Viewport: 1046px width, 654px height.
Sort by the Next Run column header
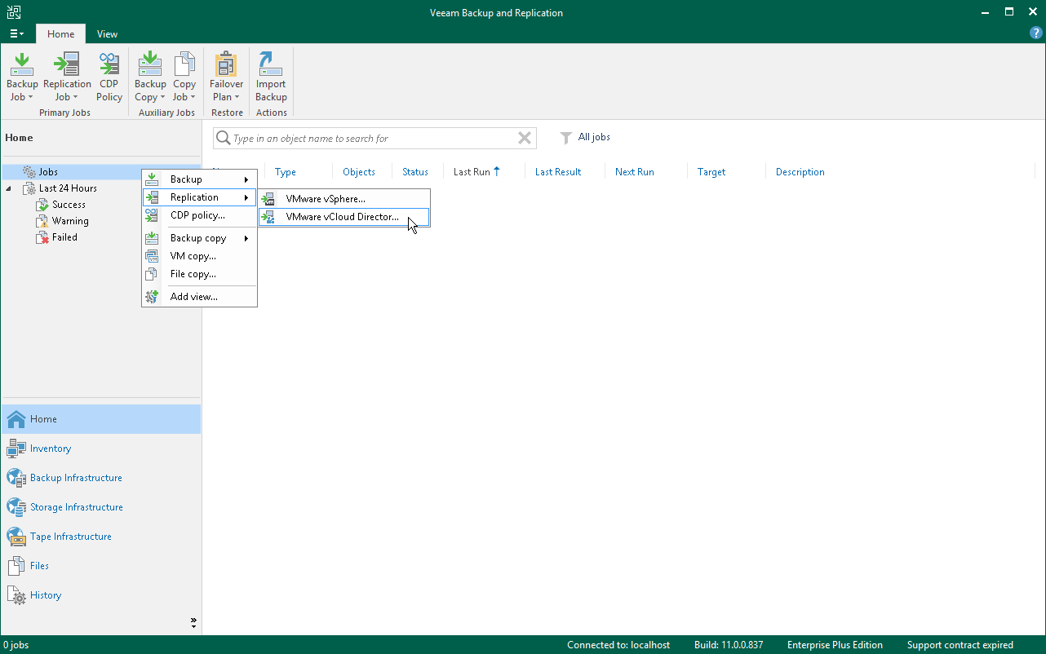click(635, 172)
